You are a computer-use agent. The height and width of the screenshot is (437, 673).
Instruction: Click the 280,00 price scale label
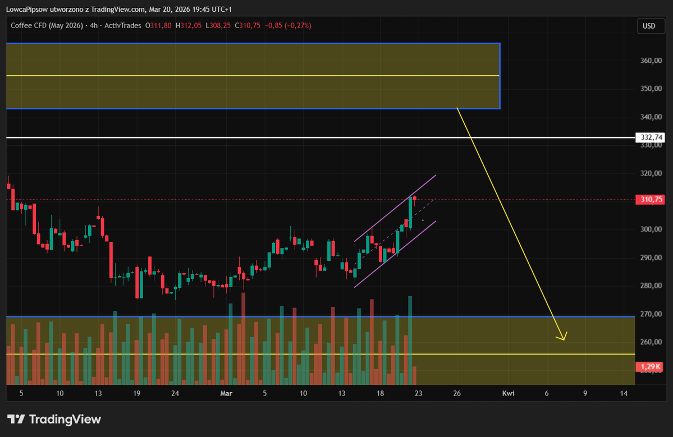click(651, 286)
